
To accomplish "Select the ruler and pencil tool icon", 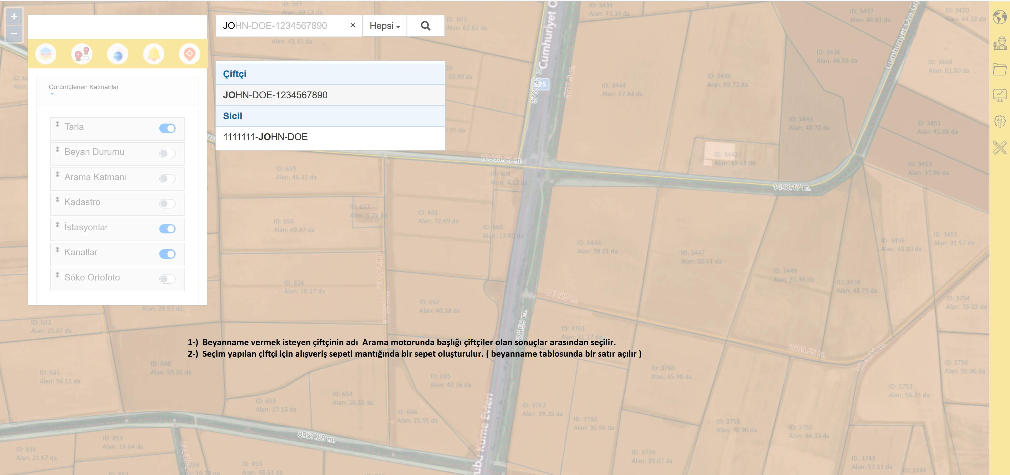I will click(999, 147).
